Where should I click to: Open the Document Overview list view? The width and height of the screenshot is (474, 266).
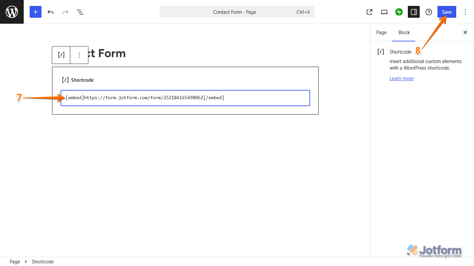tap(80, 12)
